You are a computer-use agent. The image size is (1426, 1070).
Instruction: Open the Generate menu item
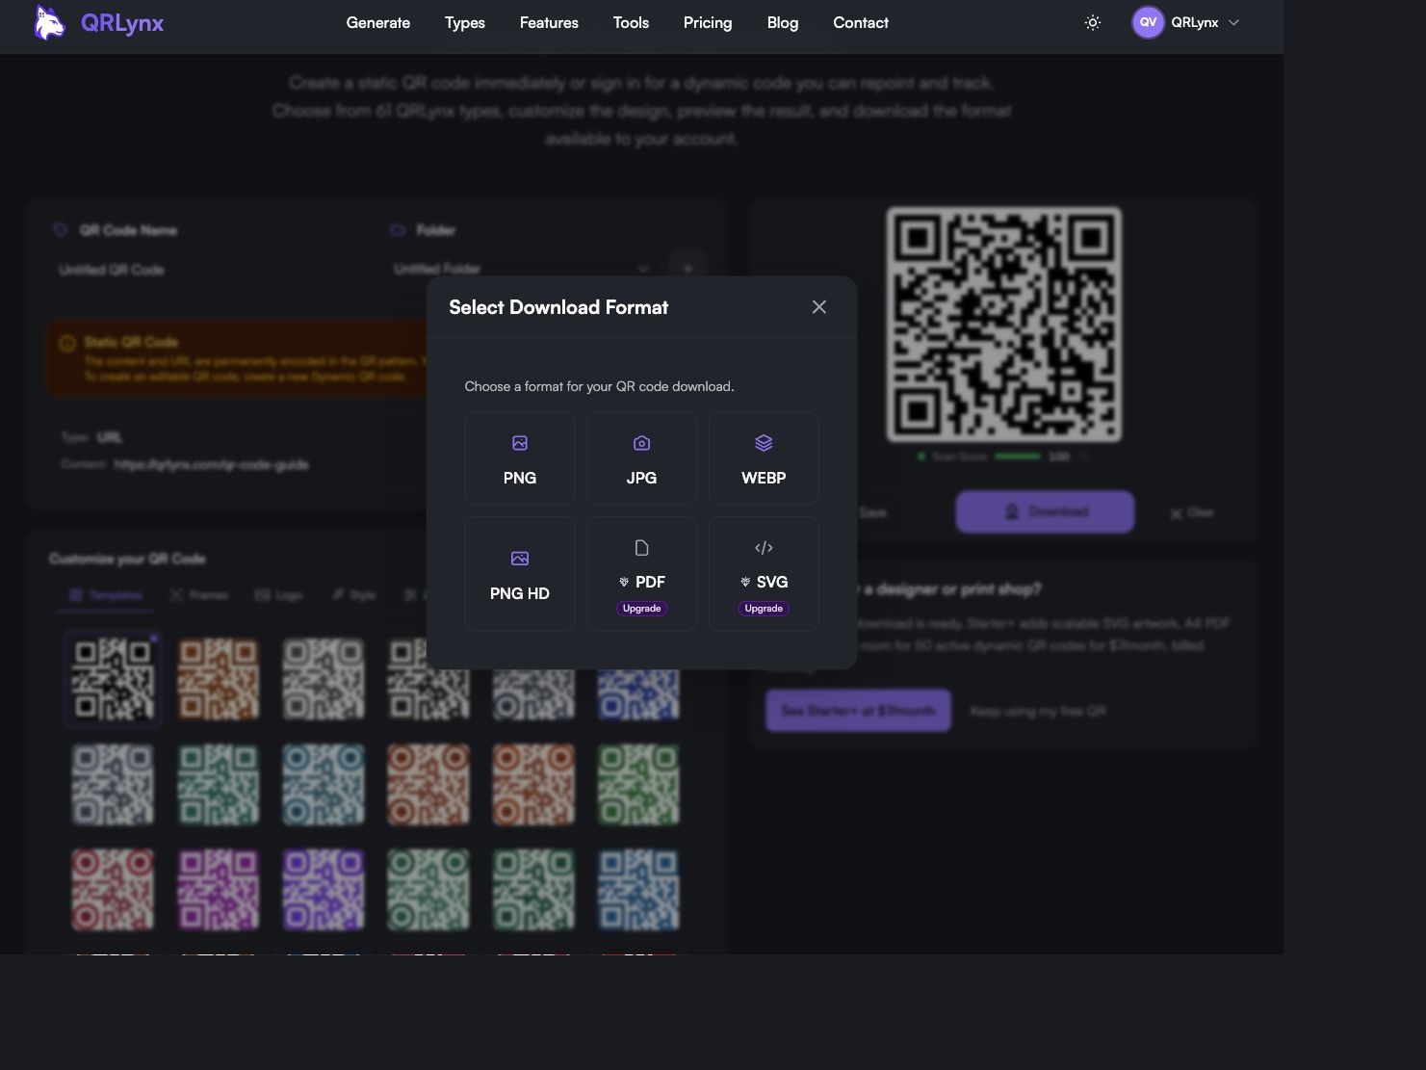click(378, 23)
